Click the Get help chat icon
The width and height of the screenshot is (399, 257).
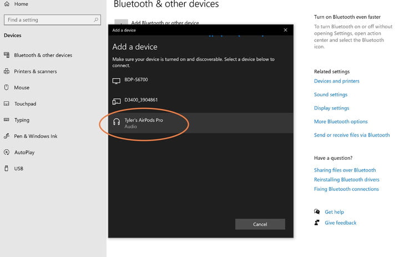click(x=317, y=211)
